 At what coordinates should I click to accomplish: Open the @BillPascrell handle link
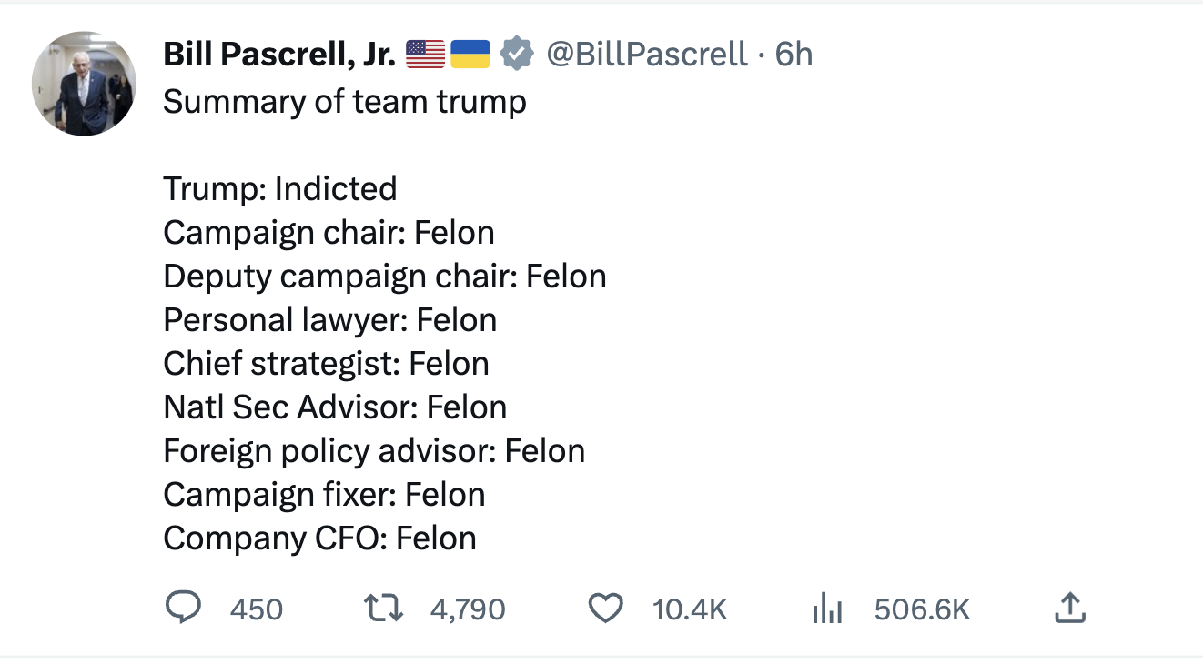pos(646,55)
